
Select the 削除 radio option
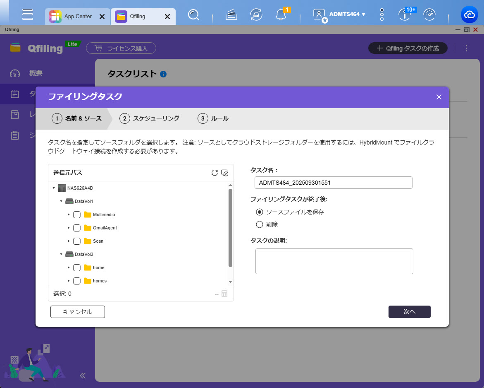point(260,224)
